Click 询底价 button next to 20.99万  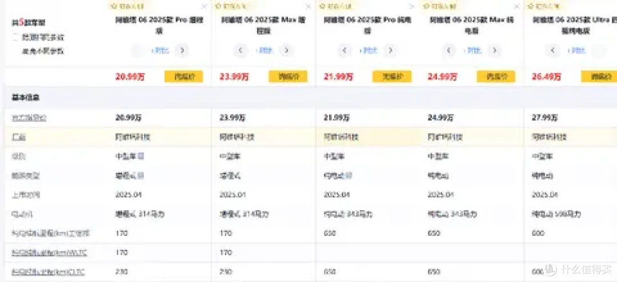[184, 76]
